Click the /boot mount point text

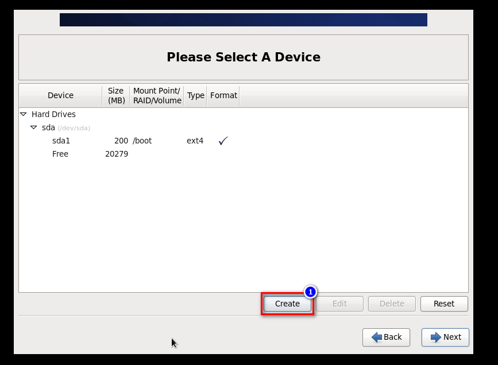tap(142, 141)
